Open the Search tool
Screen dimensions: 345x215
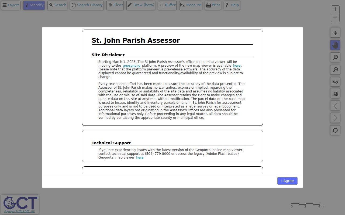click(57, 5)
